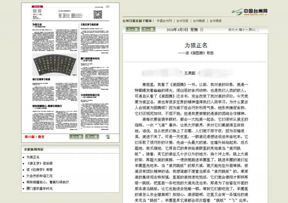The height and width of the screenshot is (203, 288).
Task: Open the 台州晚报 link
Action: (199, 21)
